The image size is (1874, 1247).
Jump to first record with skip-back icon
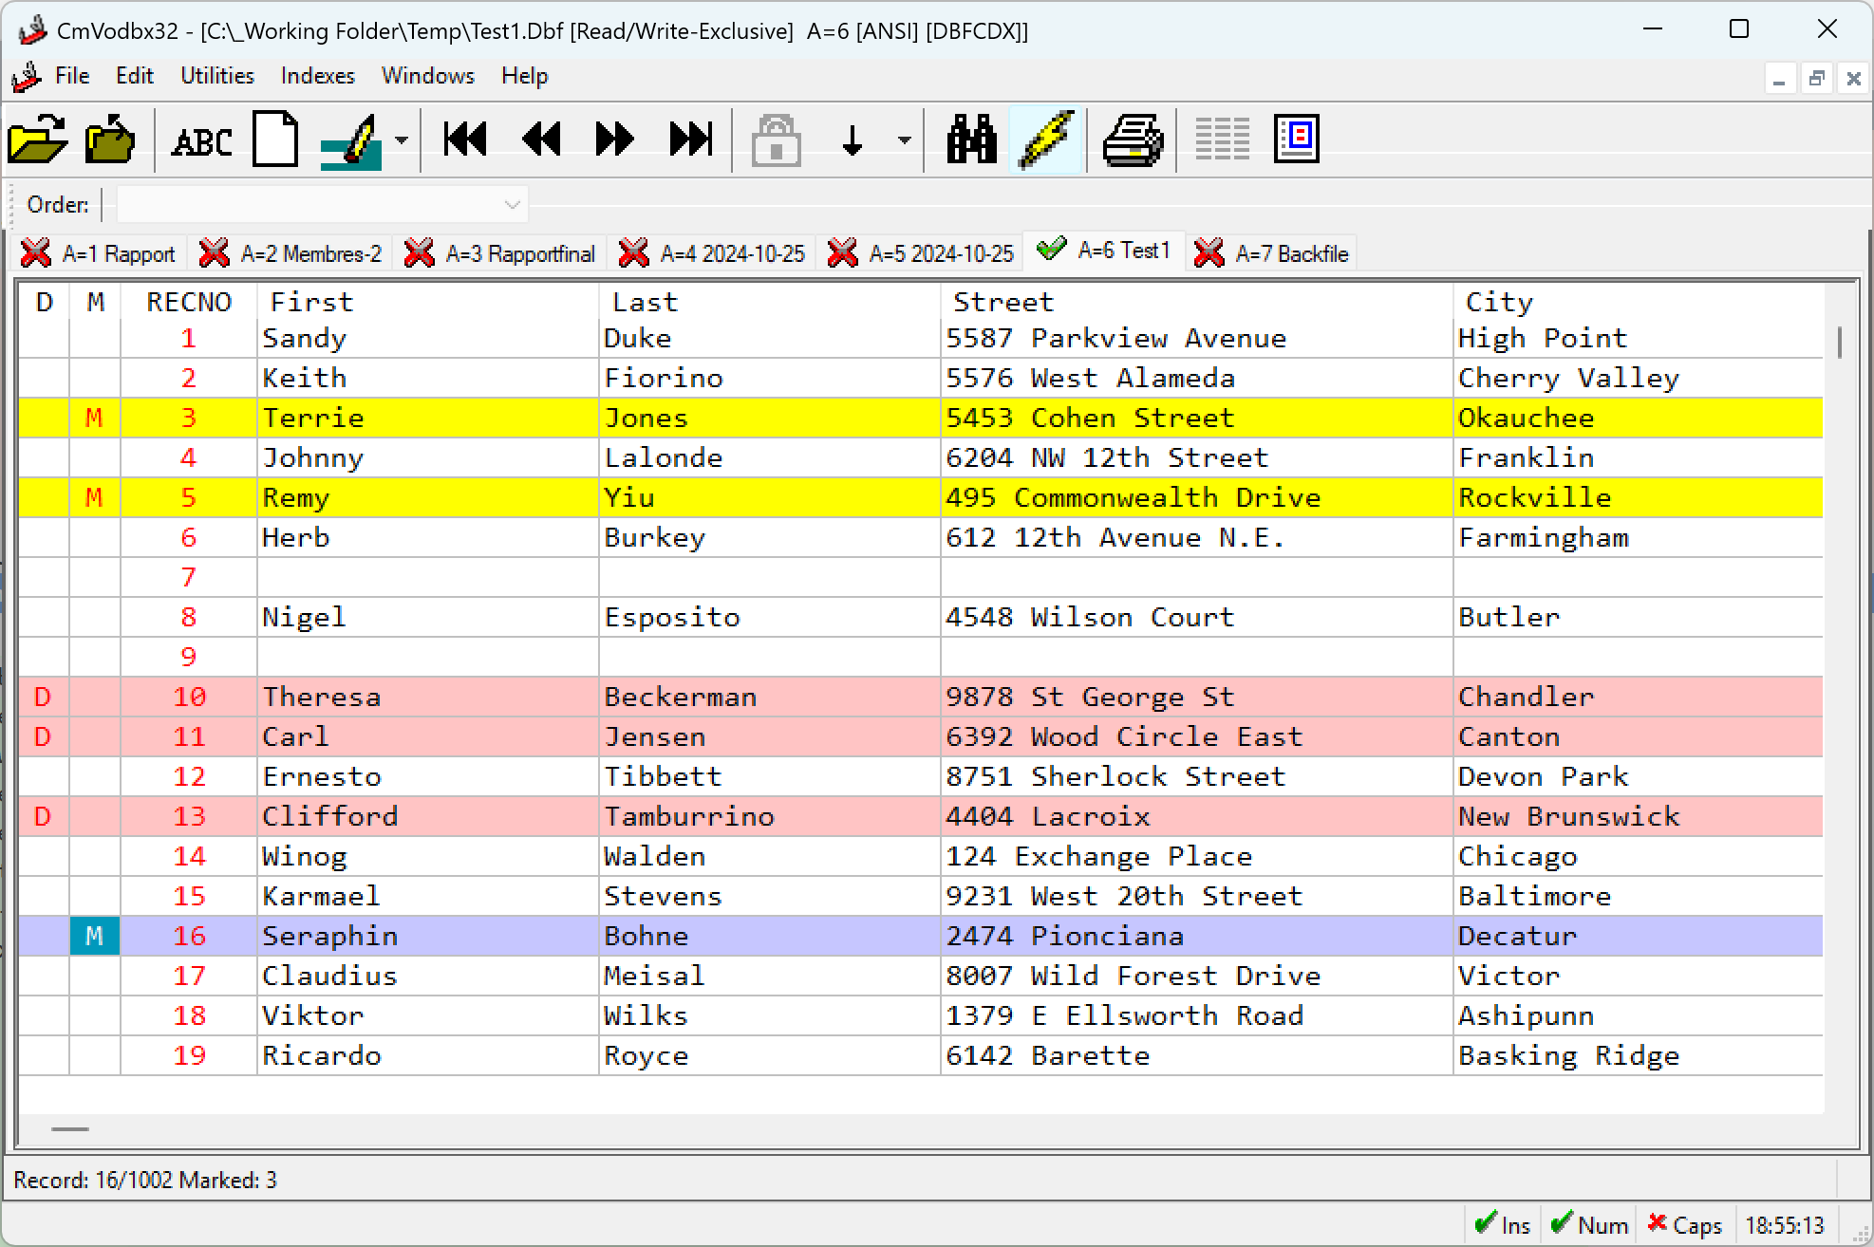(465, 140)
